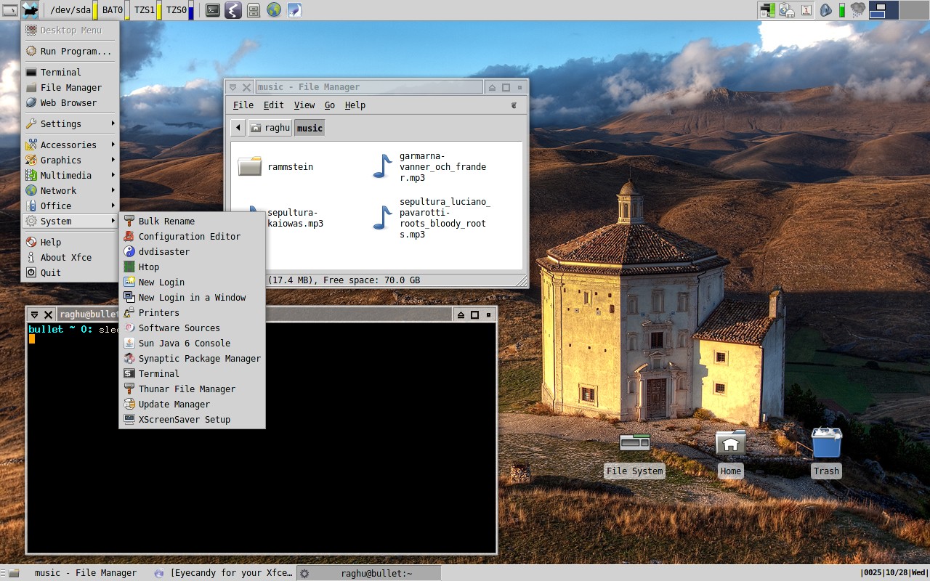Open XScreenSaver Setup
Image resolution: width=930 pixels, height=581 pixels.
pyautogui.click(x=192, y=420)
